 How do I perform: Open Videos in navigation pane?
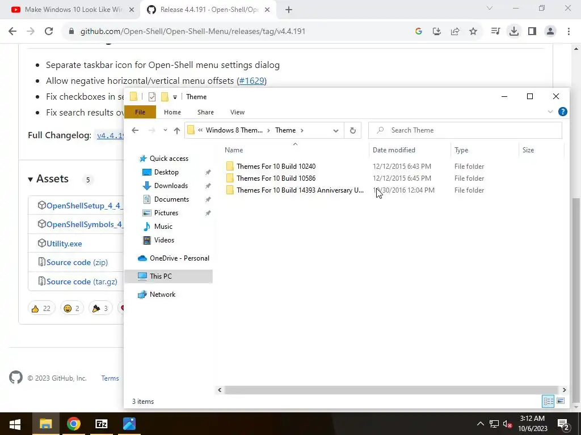coord(164,240)
